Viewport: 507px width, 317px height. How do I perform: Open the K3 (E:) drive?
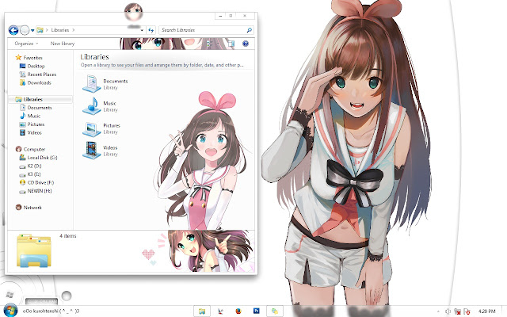[x=34, y=174]
